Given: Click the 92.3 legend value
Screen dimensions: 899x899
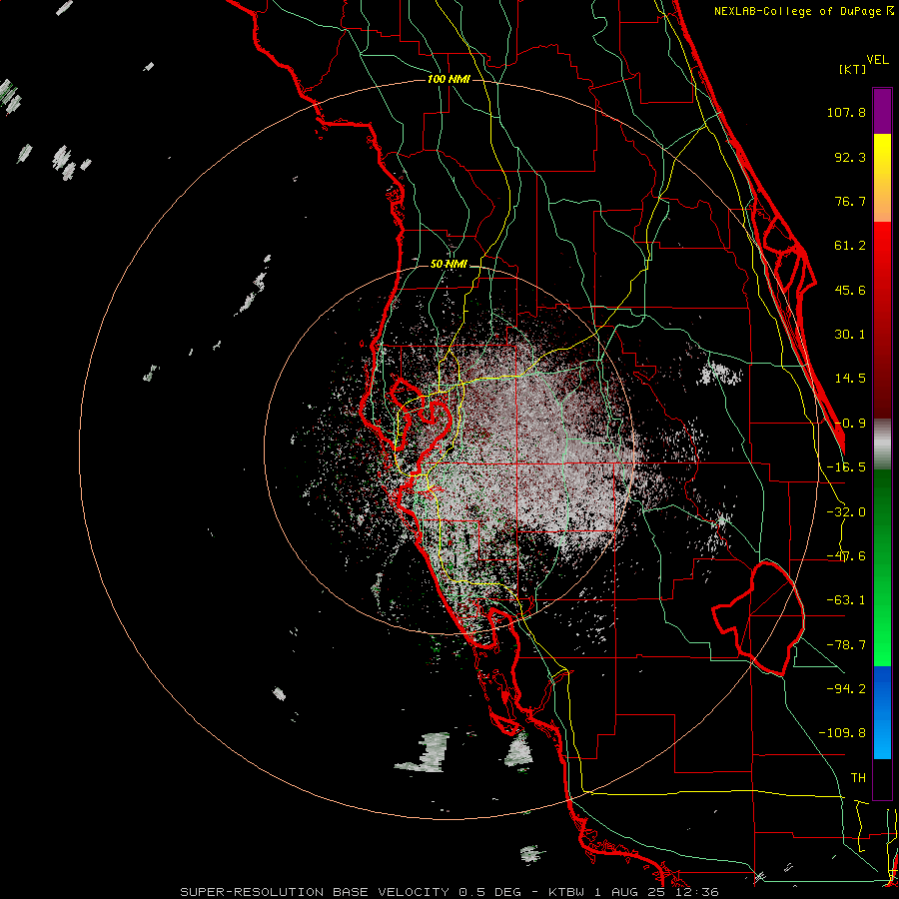Looking at the screenshot, I should (x=850, y=157).
